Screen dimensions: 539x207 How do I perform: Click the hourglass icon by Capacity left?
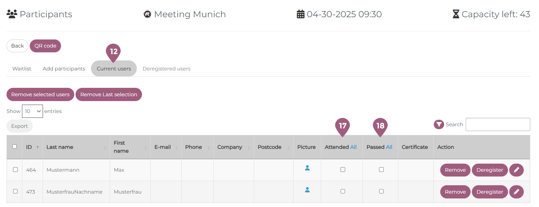pyautogui.click(x=455, y=14)
